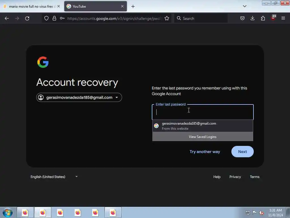Click the forward navigation arrow
The width and height of the screenshot is (290, 218).
click(17, 18)
